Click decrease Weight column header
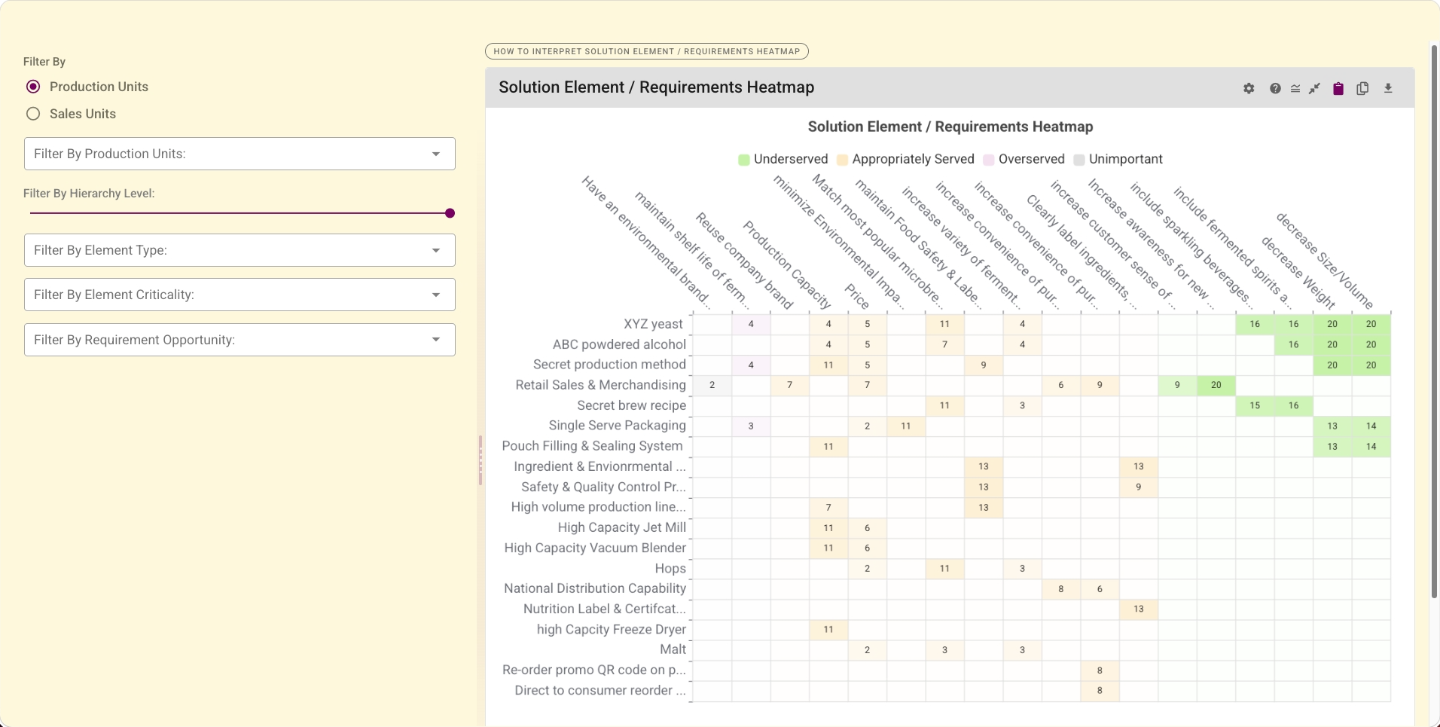The height and width of the screenshot is (727, 1440). [1298, 273]
